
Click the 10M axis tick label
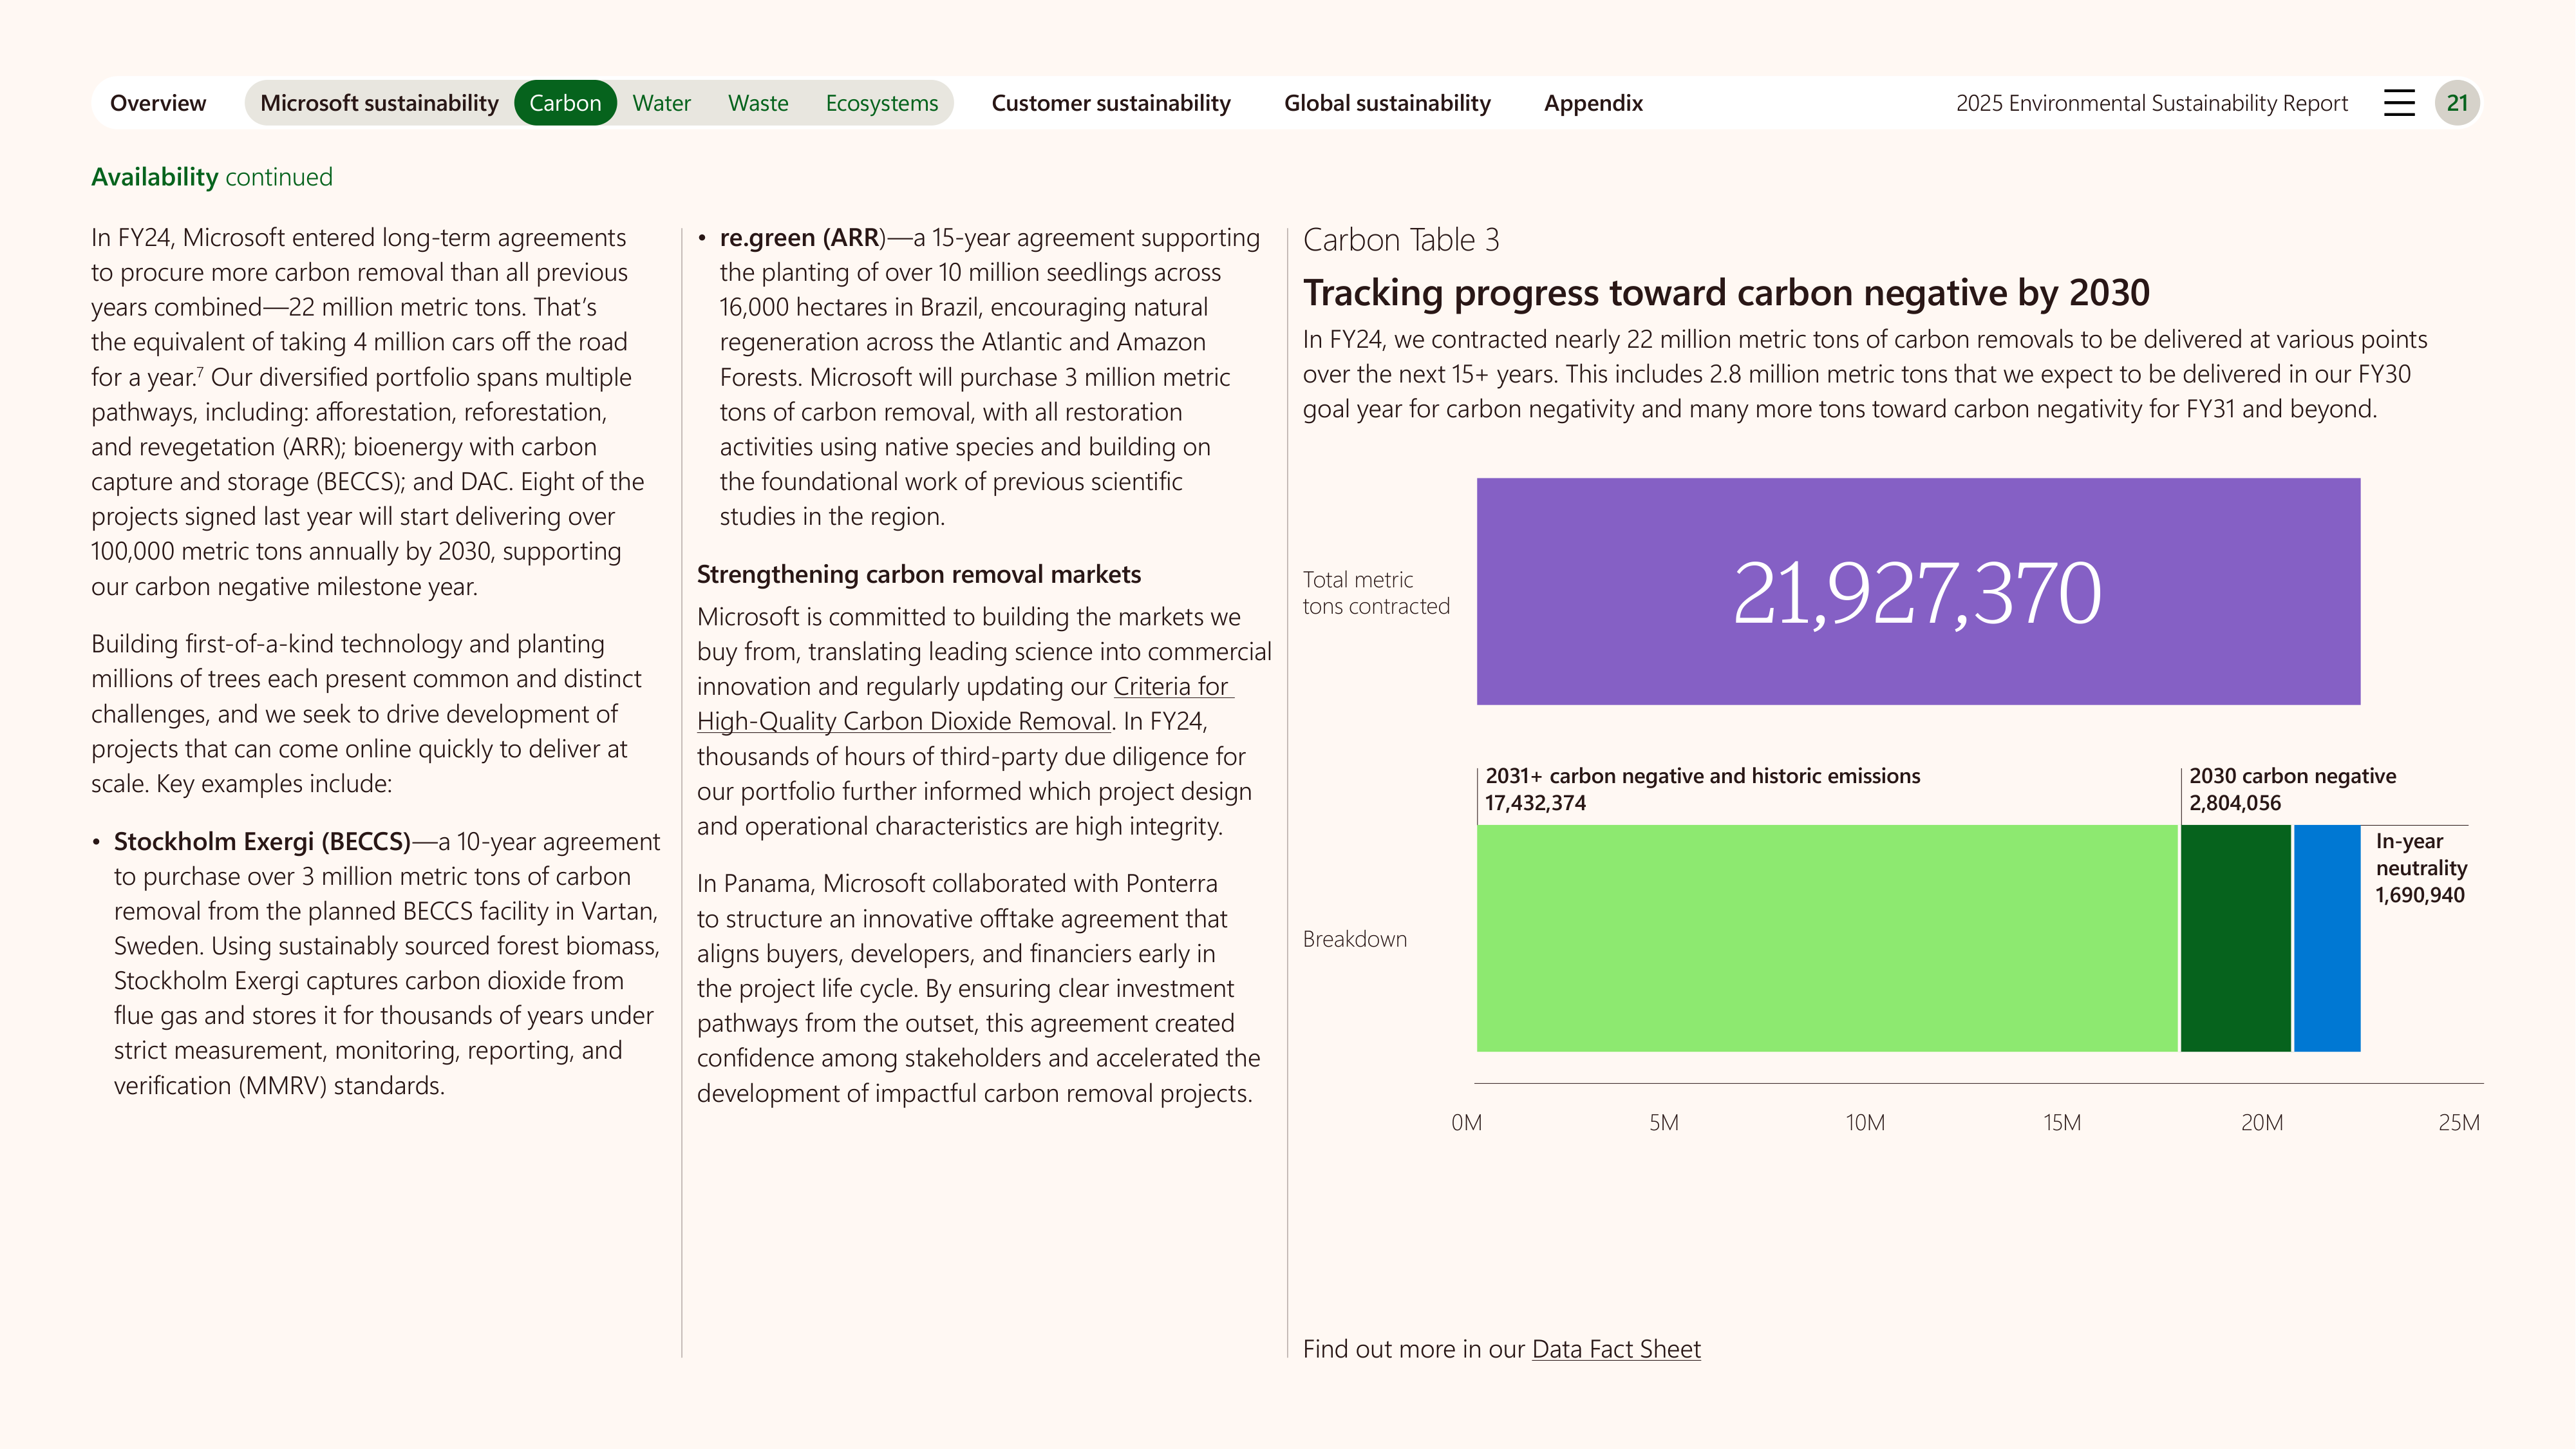(1865, 1123)
